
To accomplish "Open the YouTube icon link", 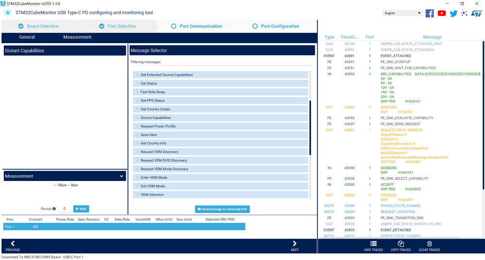I will click(x=442, y=13).
